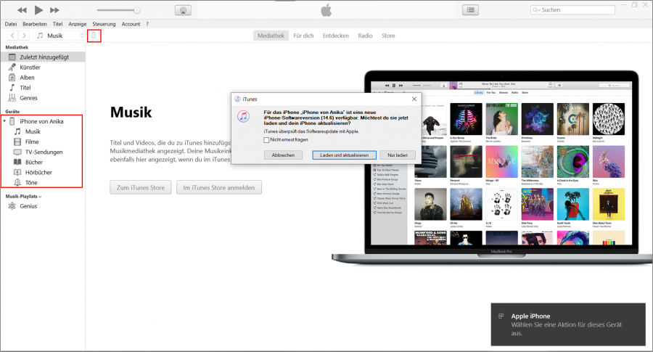Open the Account menu

point(131,24)
